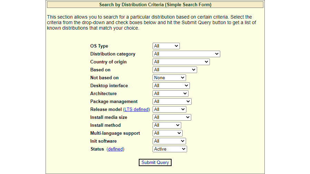This screenshot has width=310, height=174.
Task: Open the OS Type dropdown
Action: pyautogui.click(x=166, y=46)
